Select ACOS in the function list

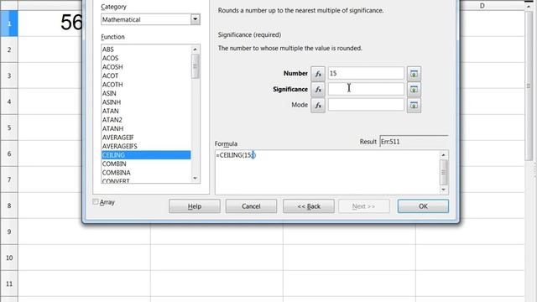click(x=146, y=58)
